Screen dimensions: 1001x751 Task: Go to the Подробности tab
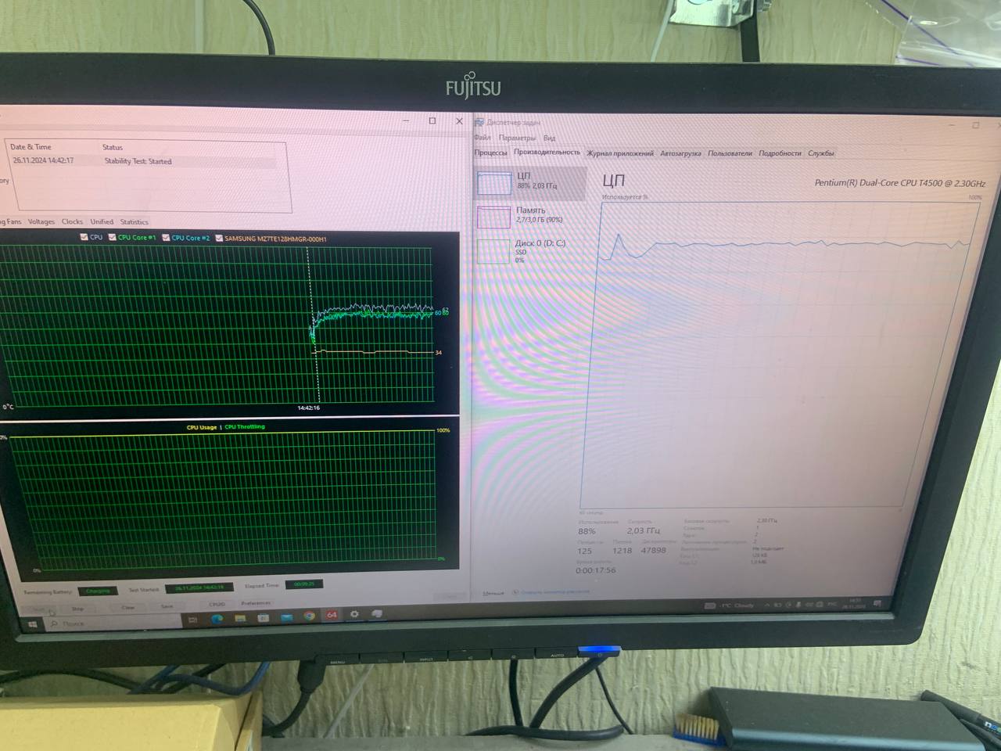click(780, 153)
